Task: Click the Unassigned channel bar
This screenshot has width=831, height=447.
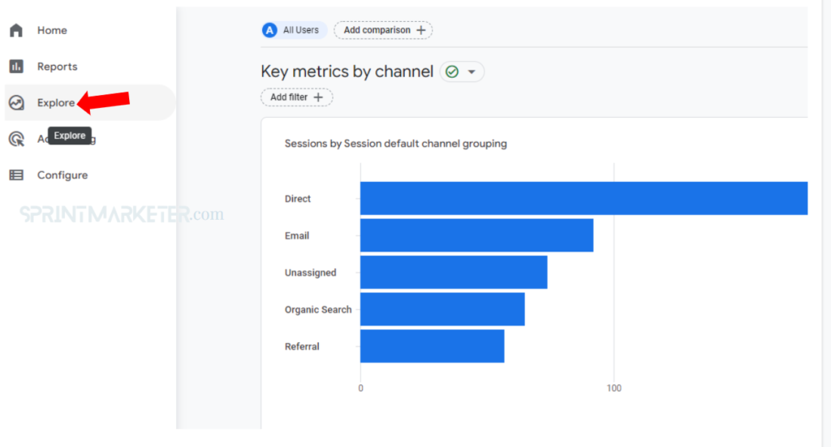Action: [454, 273]
